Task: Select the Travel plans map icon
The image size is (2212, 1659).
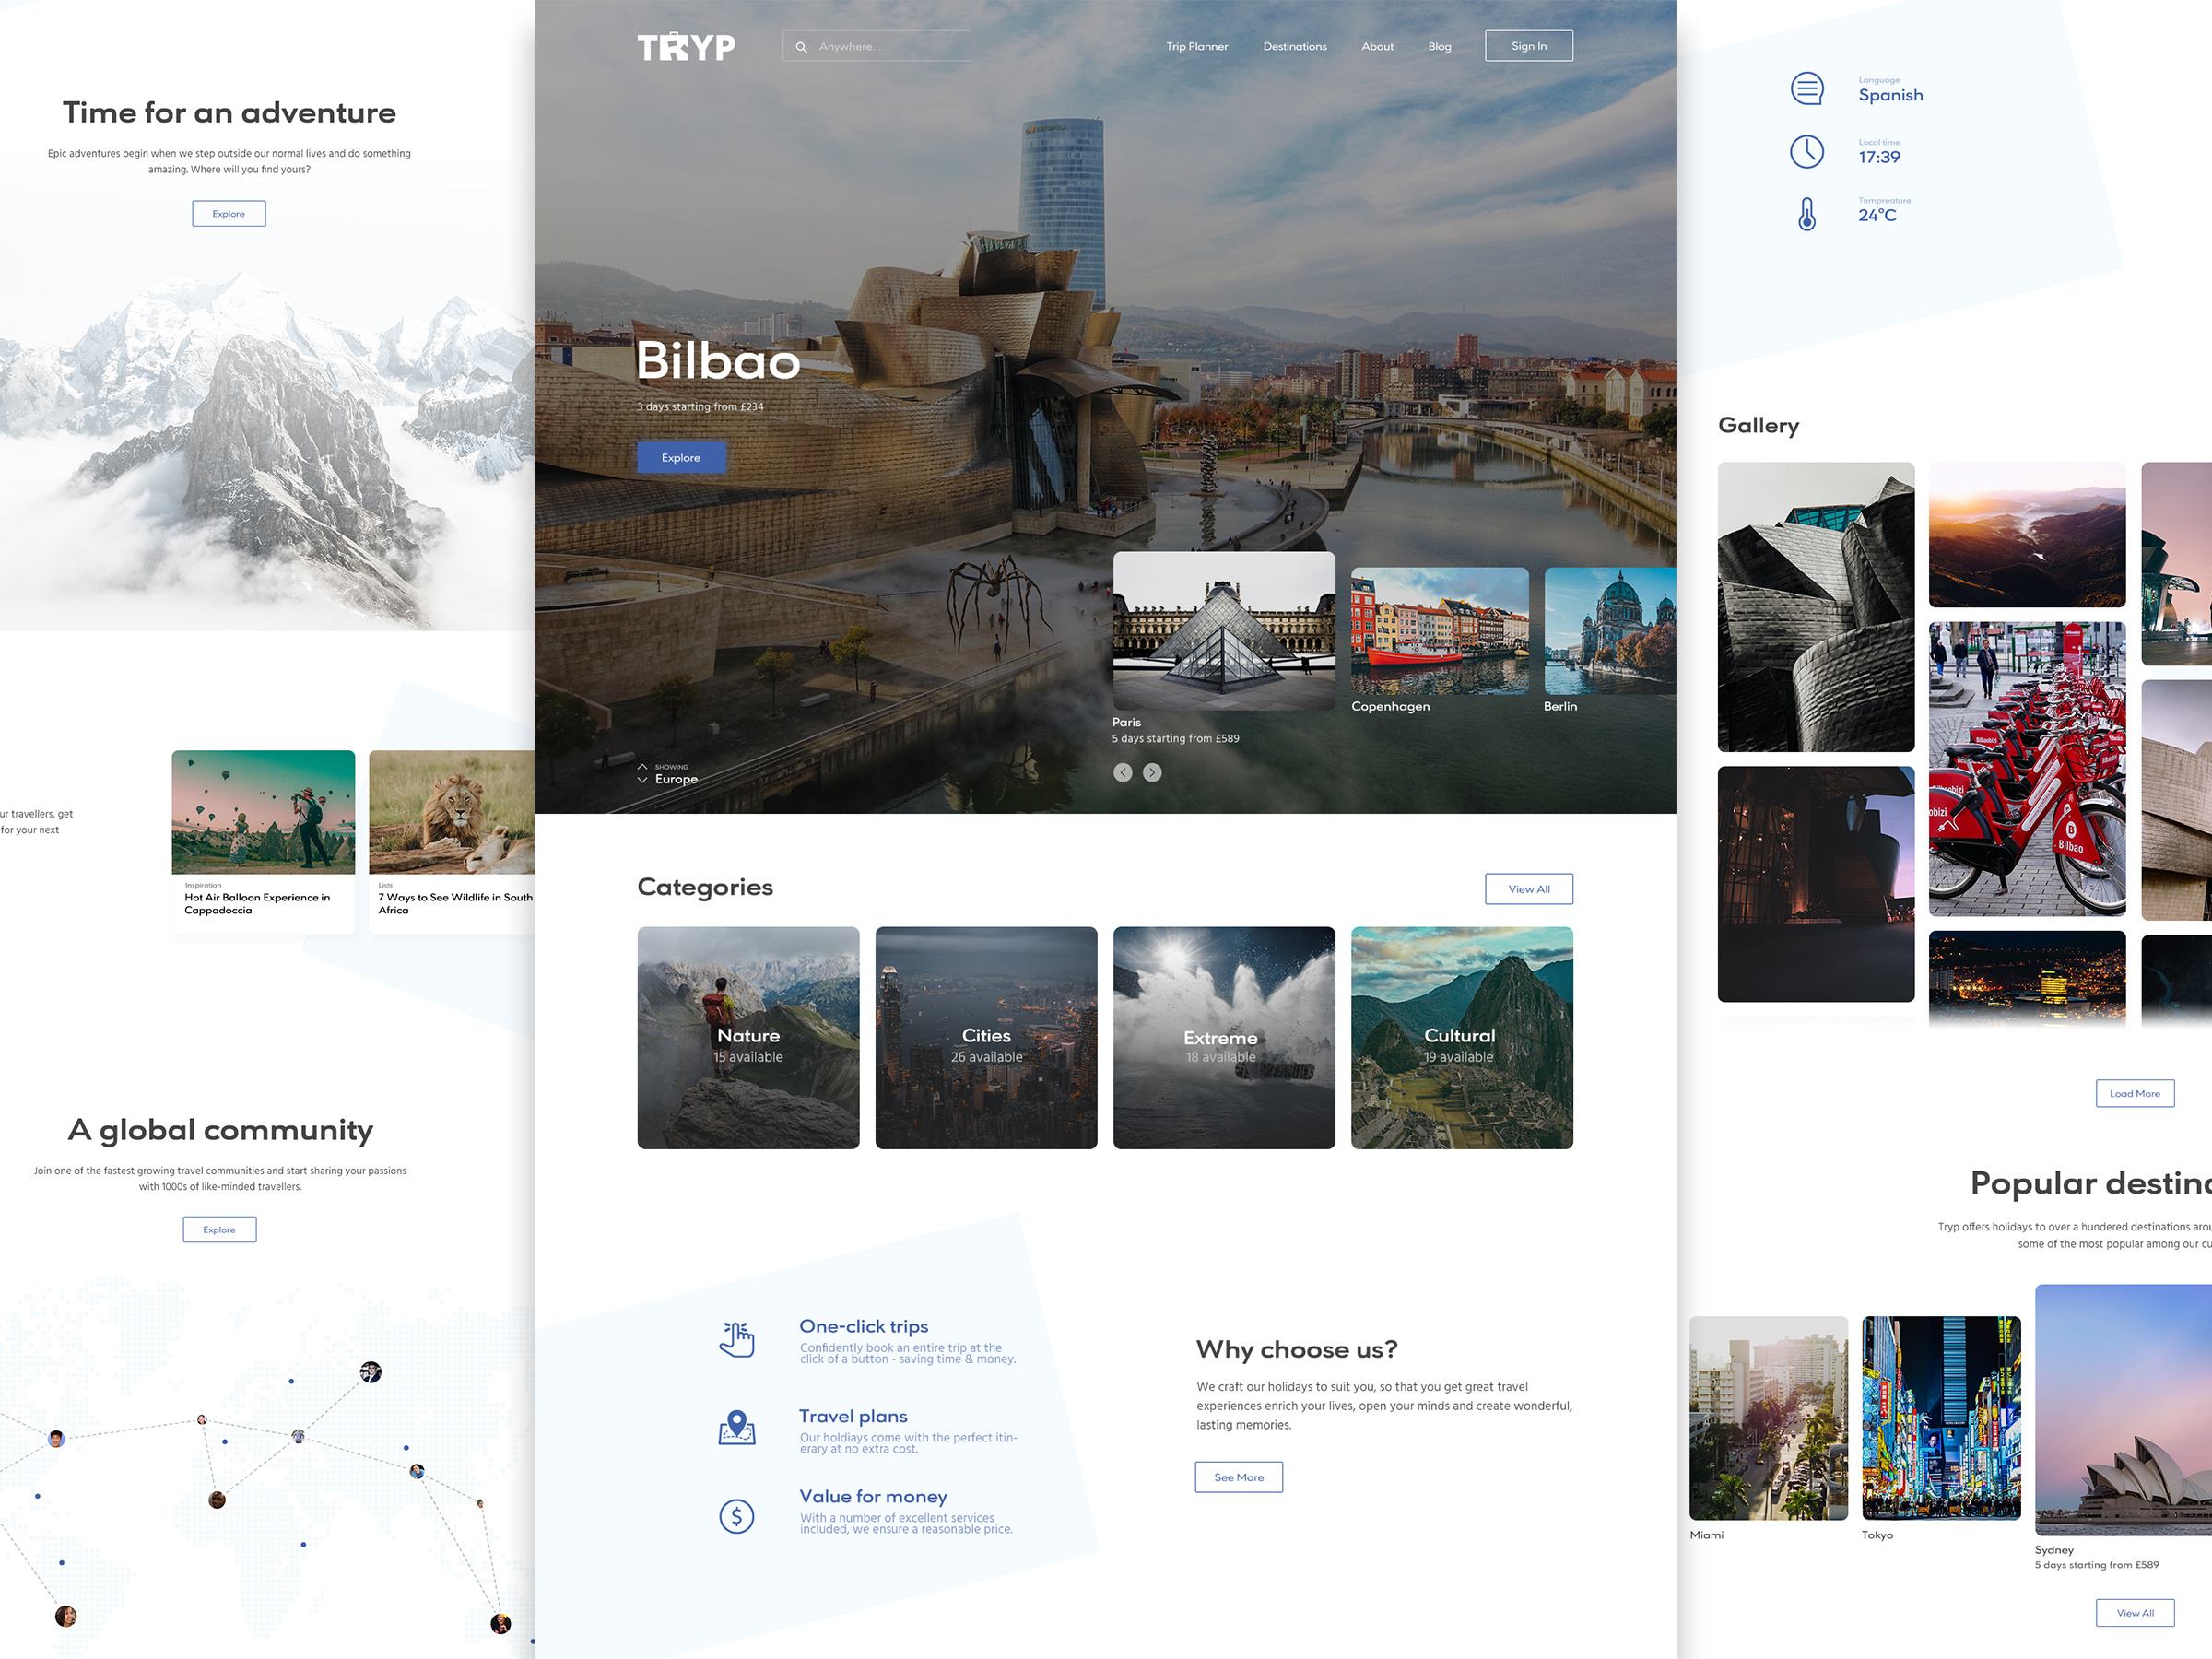Action: [x=736, y=1427]
